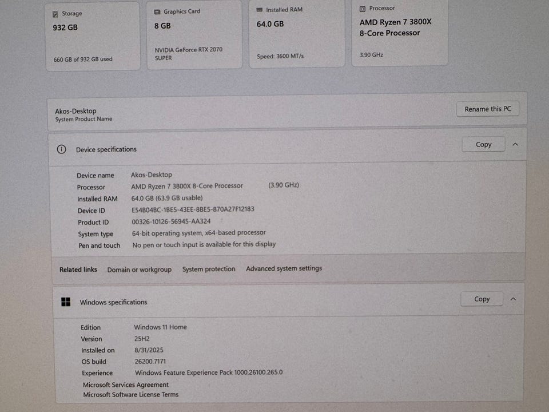Screen dimensions: 549x412
Task: Open Microsoft Services Agreement link
Action: pyautogui.click(x=126, y=385)
